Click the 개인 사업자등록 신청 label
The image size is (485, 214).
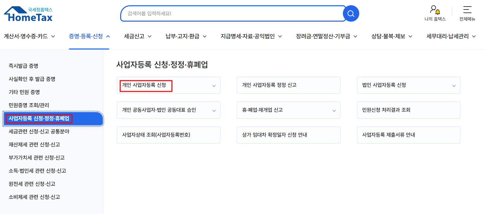[144, 85]
